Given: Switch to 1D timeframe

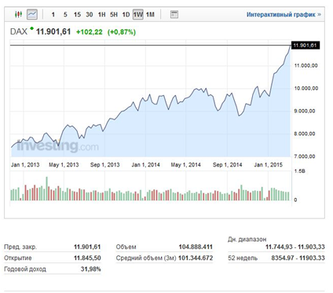Looking at the screenshot, I should (x=126, y=15).
